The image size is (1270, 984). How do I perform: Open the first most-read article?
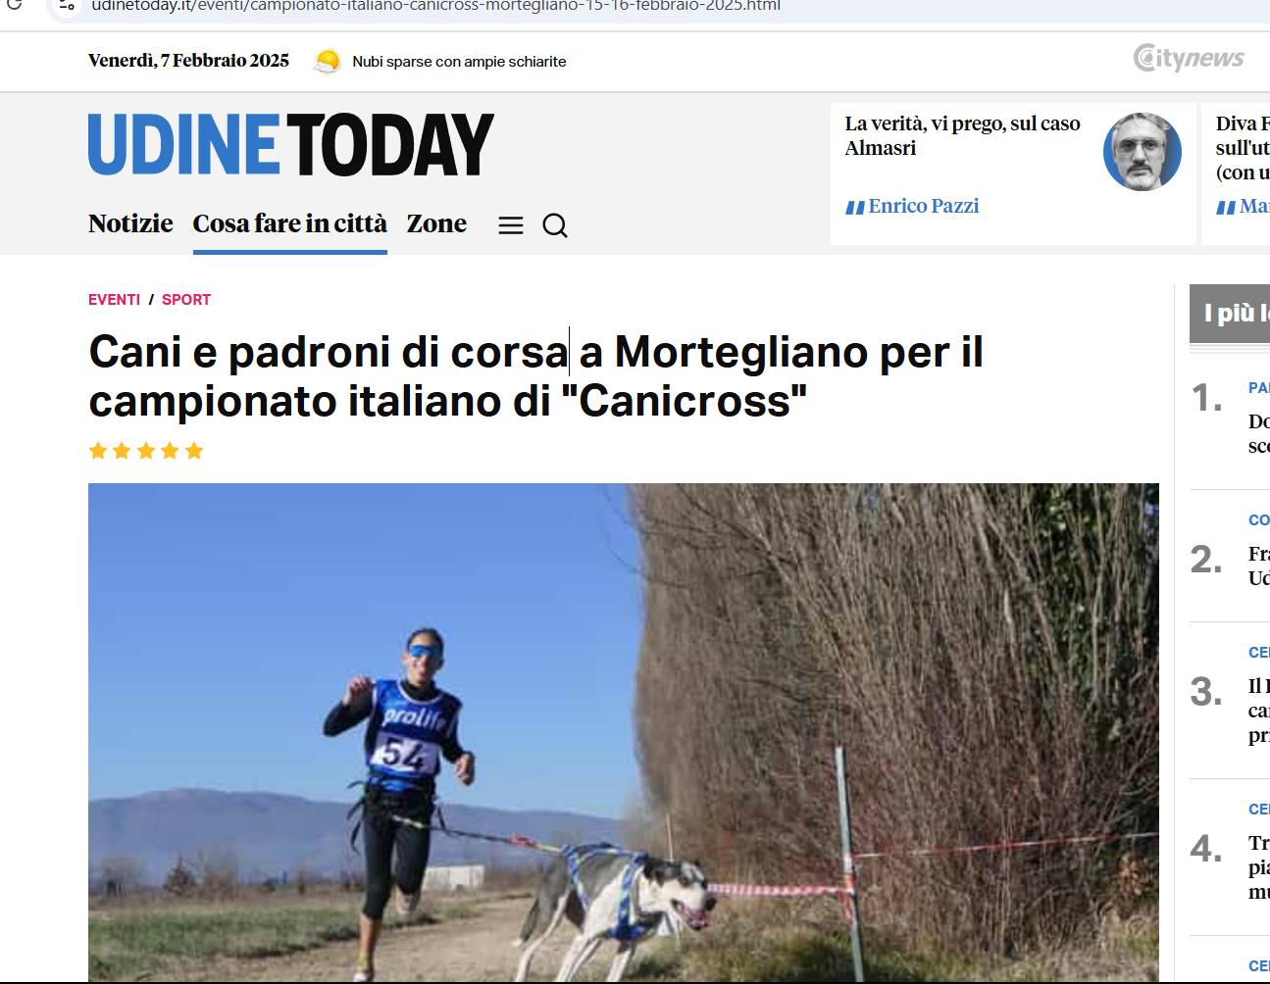coord(1258,433)
